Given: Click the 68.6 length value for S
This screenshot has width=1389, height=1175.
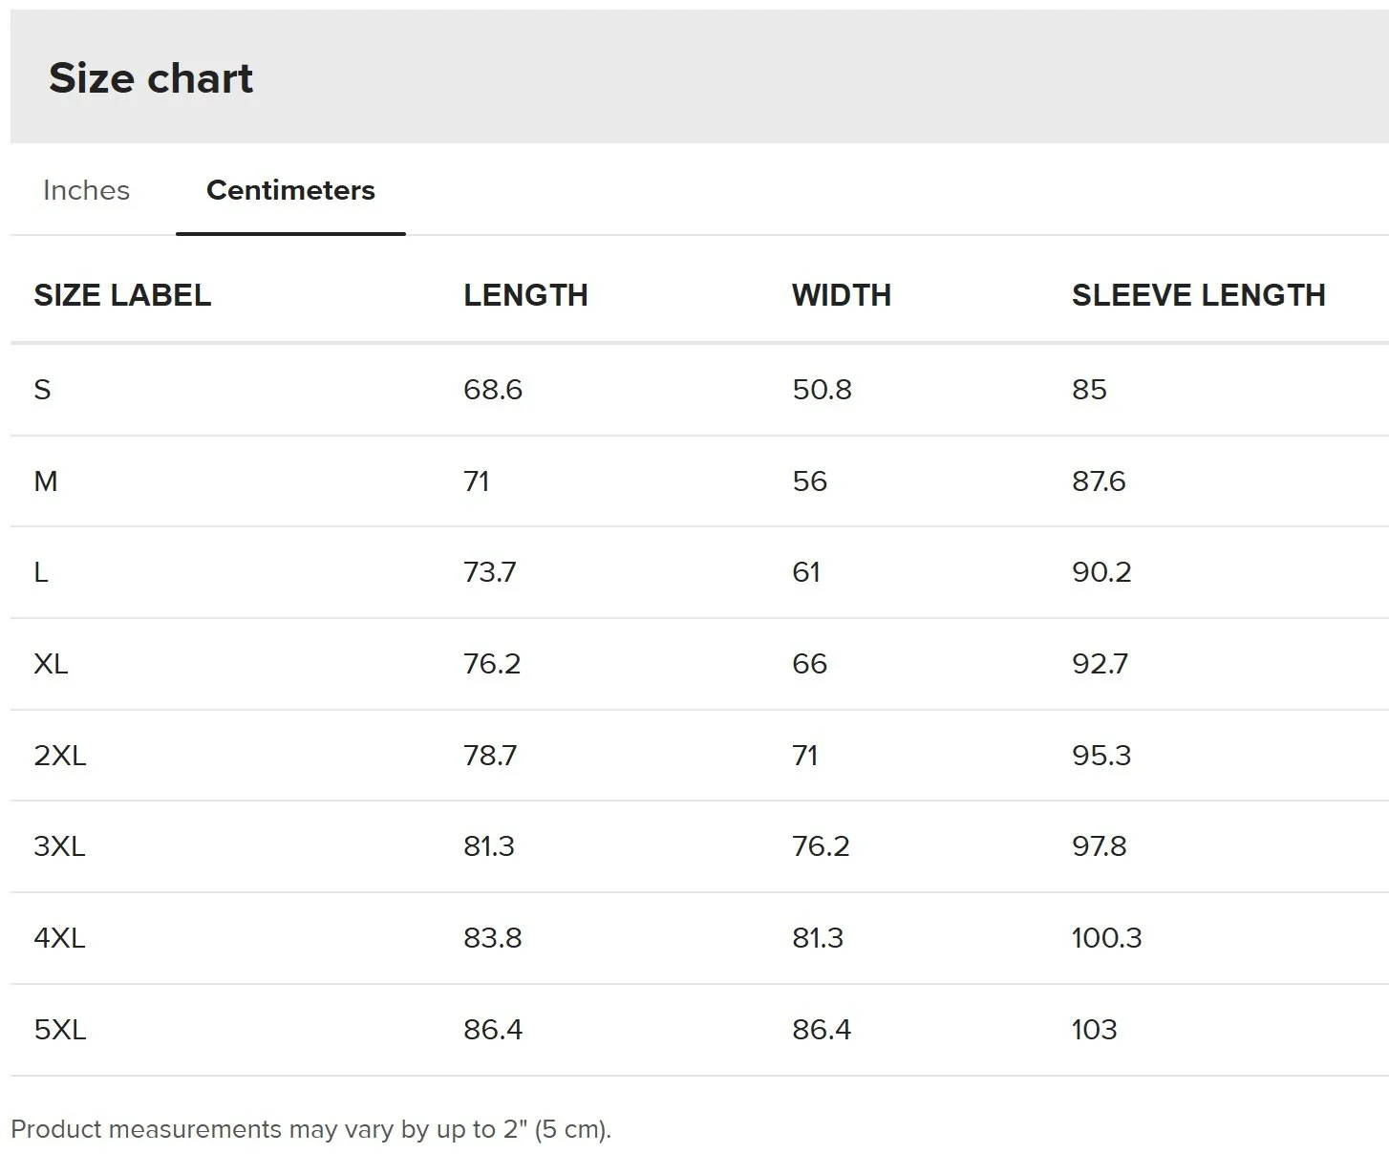Looking at the screenshot, I should coord(493,390).
